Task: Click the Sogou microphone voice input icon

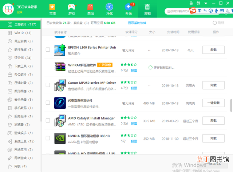Action: [x=216, y=11]
